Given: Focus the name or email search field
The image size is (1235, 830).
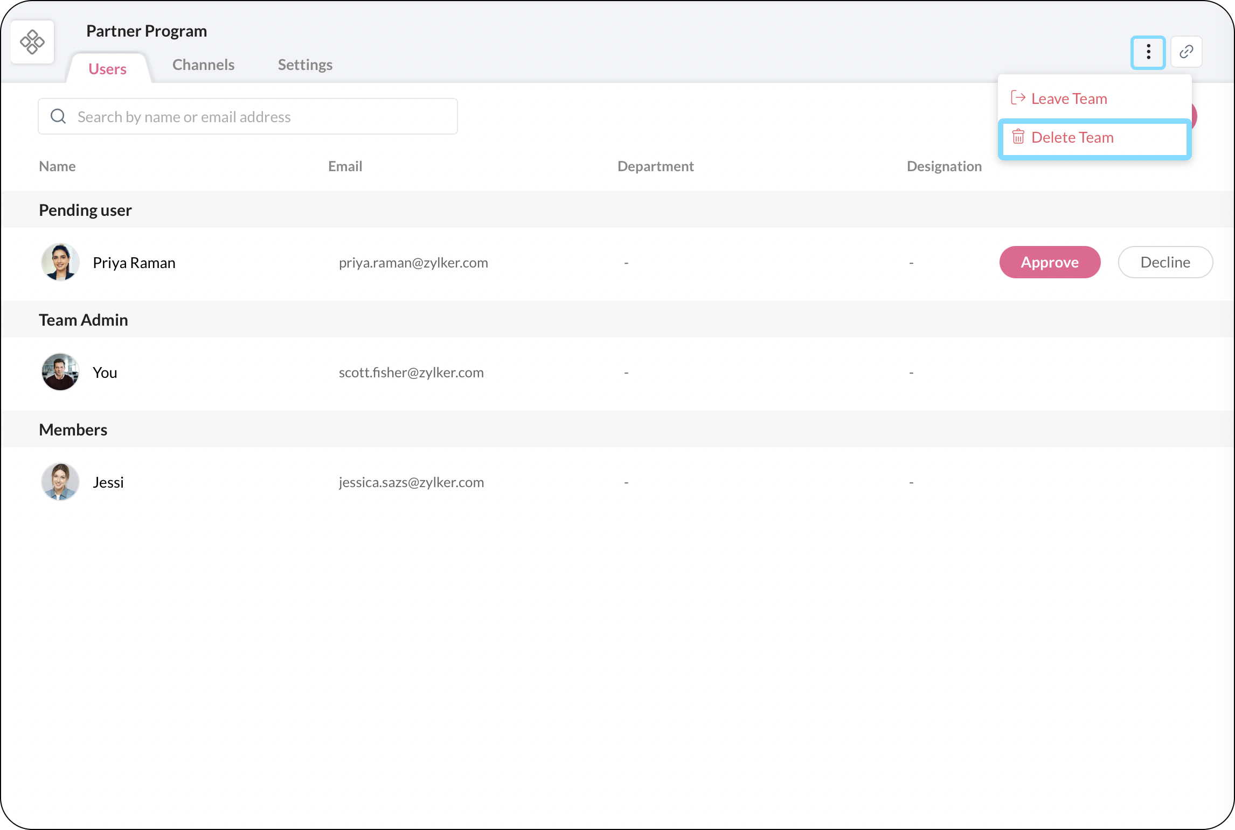Looking at the screenshot, I should pyautogui.click(x=259, y=116).
